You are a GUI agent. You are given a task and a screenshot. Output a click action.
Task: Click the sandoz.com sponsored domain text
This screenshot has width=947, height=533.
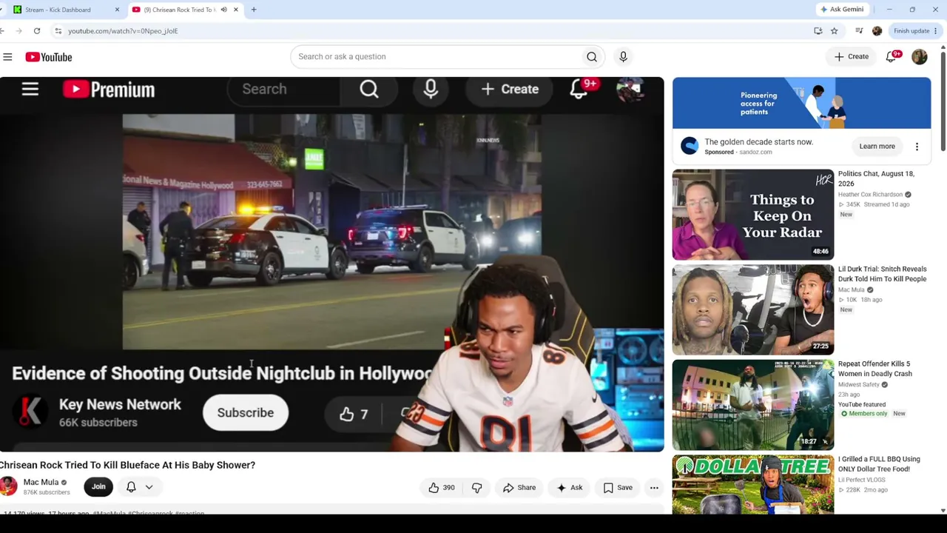755,152
